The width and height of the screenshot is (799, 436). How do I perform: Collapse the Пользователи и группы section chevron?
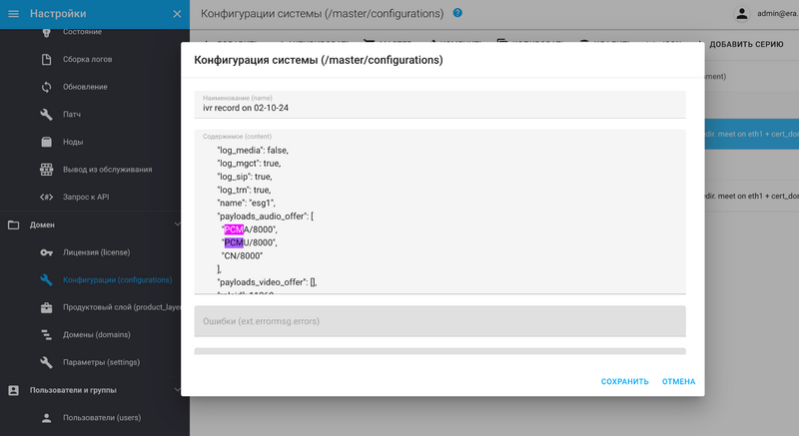click(x=177, y=390)
